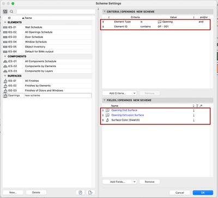Viewport: 218px width, 198px height.
Task: Click Remove button under the fields list
Action: click(149, 182)
